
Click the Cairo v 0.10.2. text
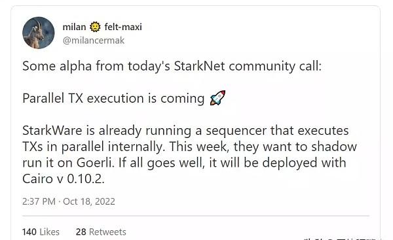click(x=64, y=179)
